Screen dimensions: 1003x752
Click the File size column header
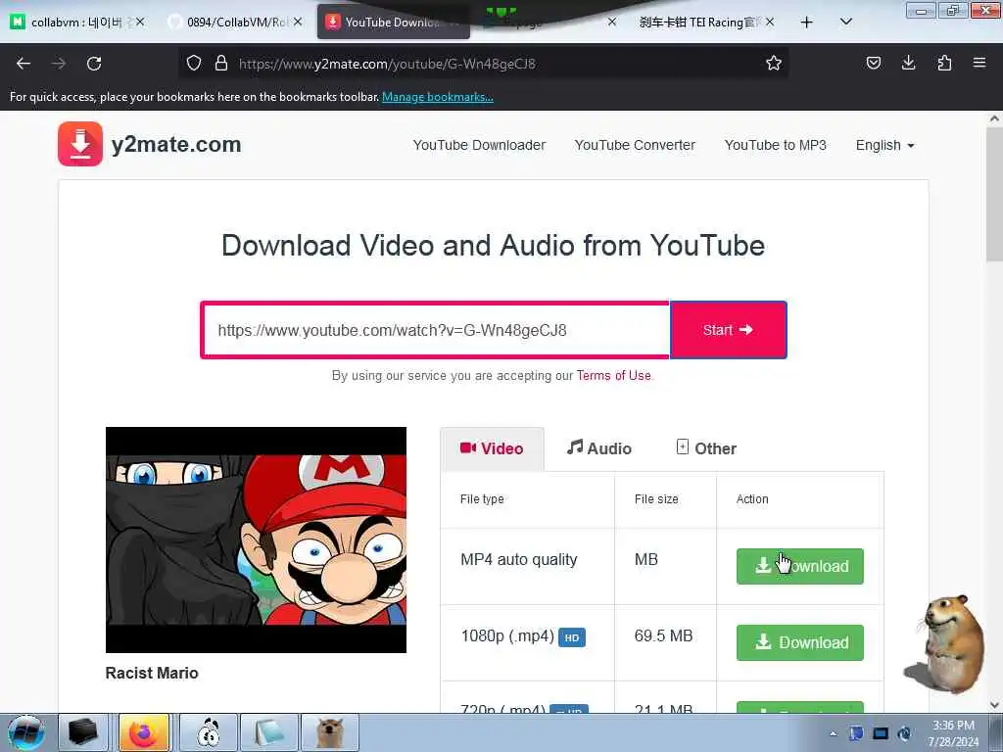[656, 498]
